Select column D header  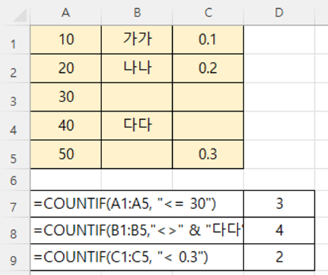pyautogui.click(x=279, y=13)
